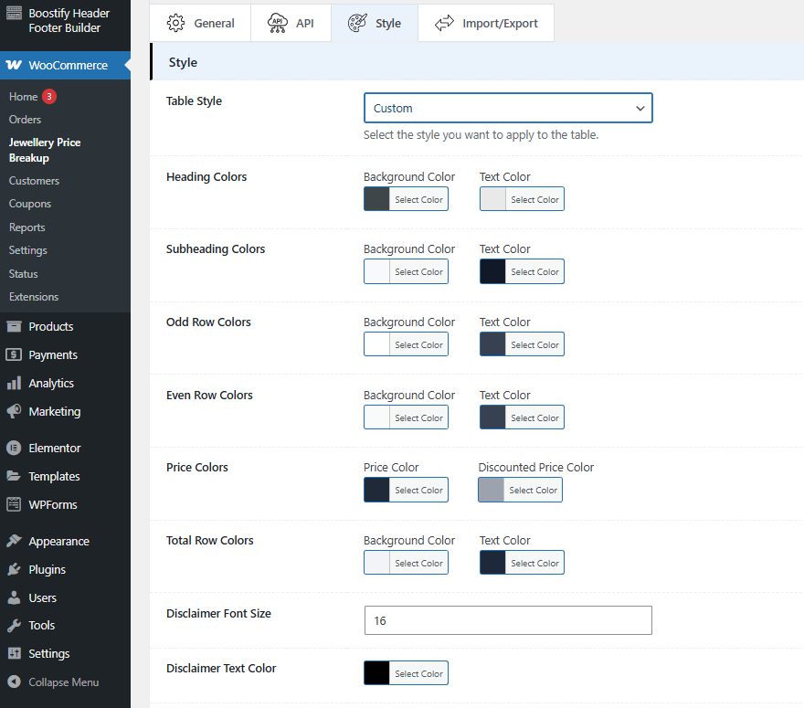804x708 pixels.
Task: Click the Settings sliders icon in sidebar
Action: [x=14, y=654]
